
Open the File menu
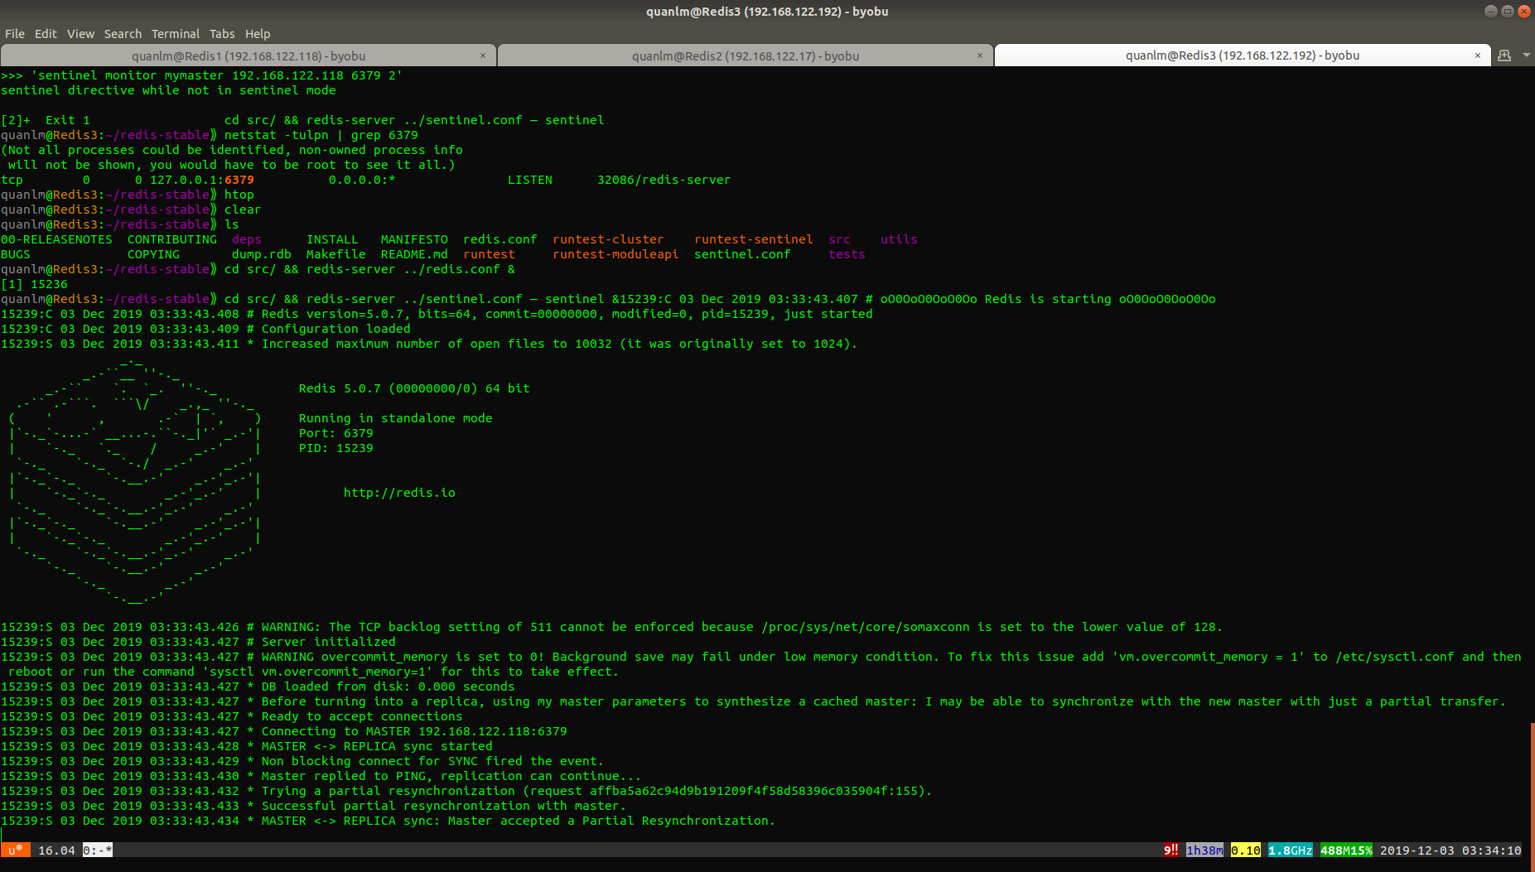click(x=15, y=34)
